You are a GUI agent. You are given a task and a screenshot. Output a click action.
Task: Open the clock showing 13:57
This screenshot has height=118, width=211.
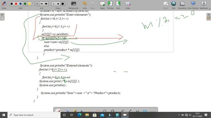[x=197, y=115]
